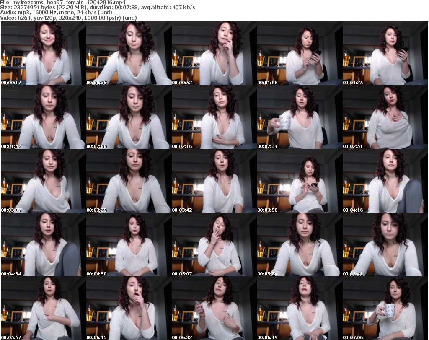Select the thumbnail frame timestamped 00:00:17

click(x=43, y=53)
